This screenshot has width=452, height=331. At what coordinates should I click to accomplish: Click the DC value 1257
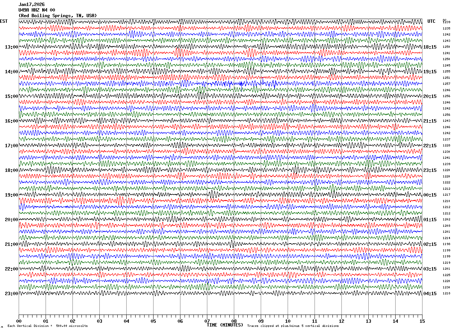[x=446, y=84]
